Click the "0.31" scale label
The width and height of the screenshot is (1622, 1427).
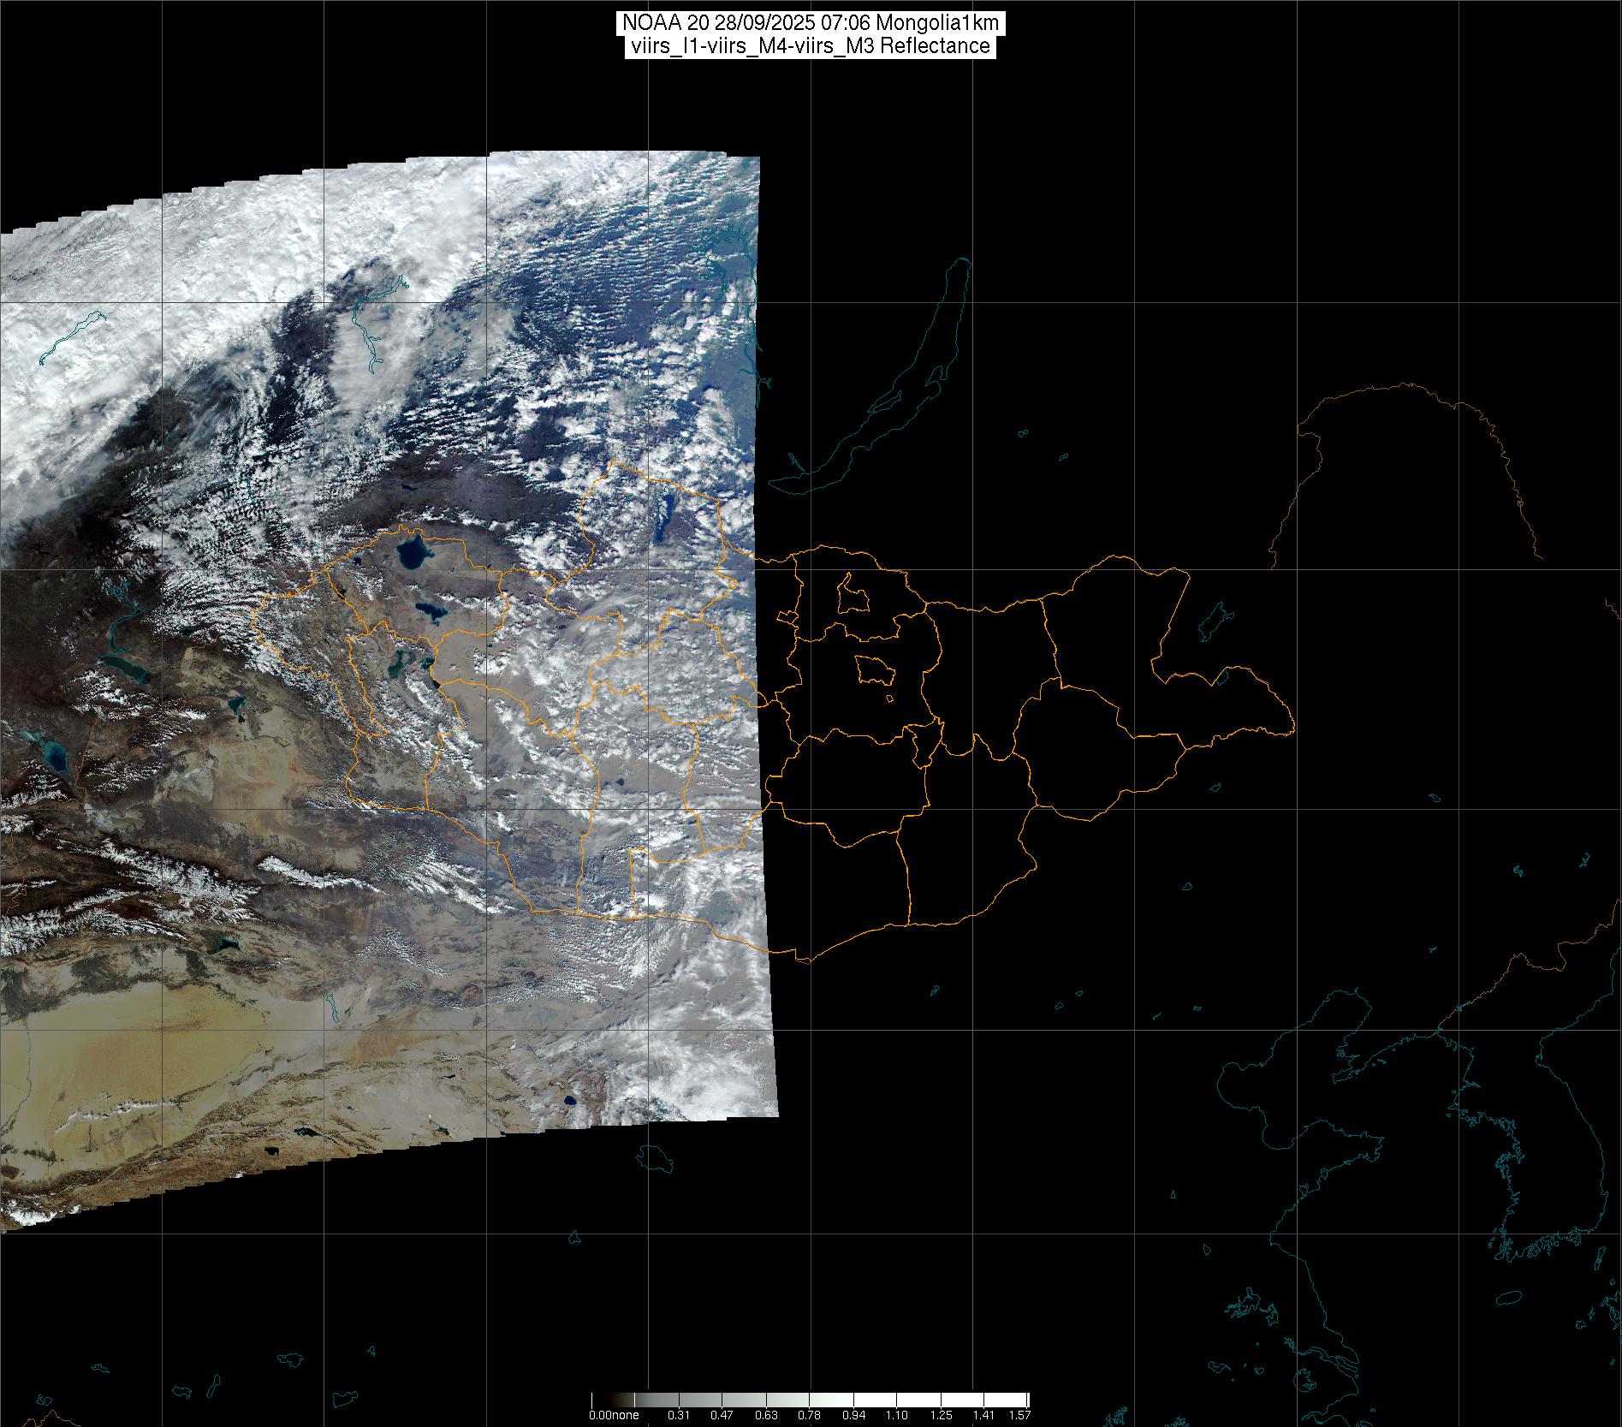point(679,1415)
